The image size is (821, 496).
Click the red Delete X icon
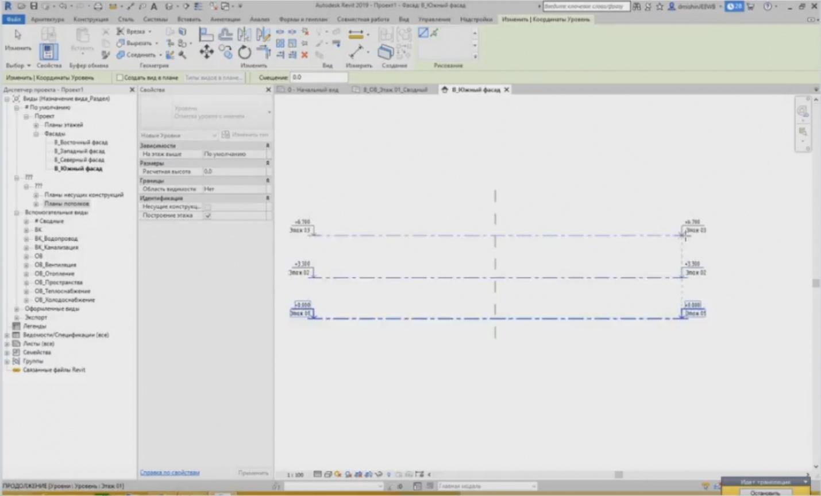[304, 55]
